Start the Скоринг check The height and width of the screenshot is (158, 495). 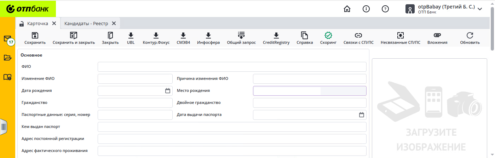[x=328, y=35]
